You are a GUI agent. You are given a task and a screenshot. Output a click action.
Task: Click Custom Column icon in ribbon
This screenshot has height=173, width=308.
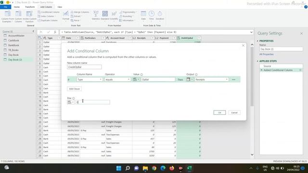[18, 14]
